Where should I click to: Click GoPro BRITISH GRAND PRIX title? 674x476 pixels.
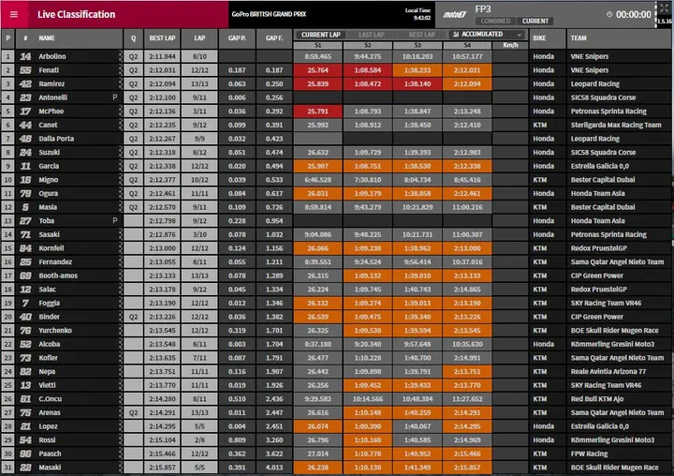pyautogui.click(x=269, y=14)
